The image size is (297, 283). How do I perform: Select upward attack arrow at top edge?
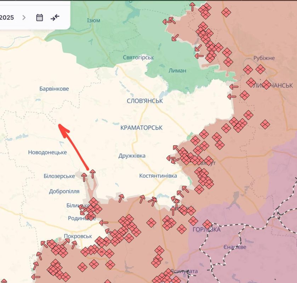click(x=192, y=6)
